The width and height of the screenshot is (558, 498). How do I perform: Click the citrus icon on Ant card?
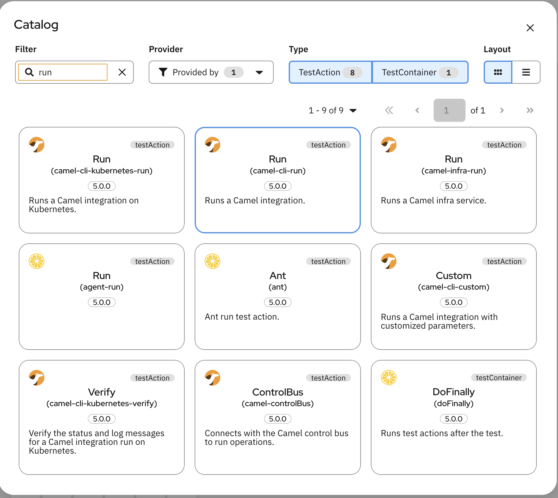click(x=212, y=261)
